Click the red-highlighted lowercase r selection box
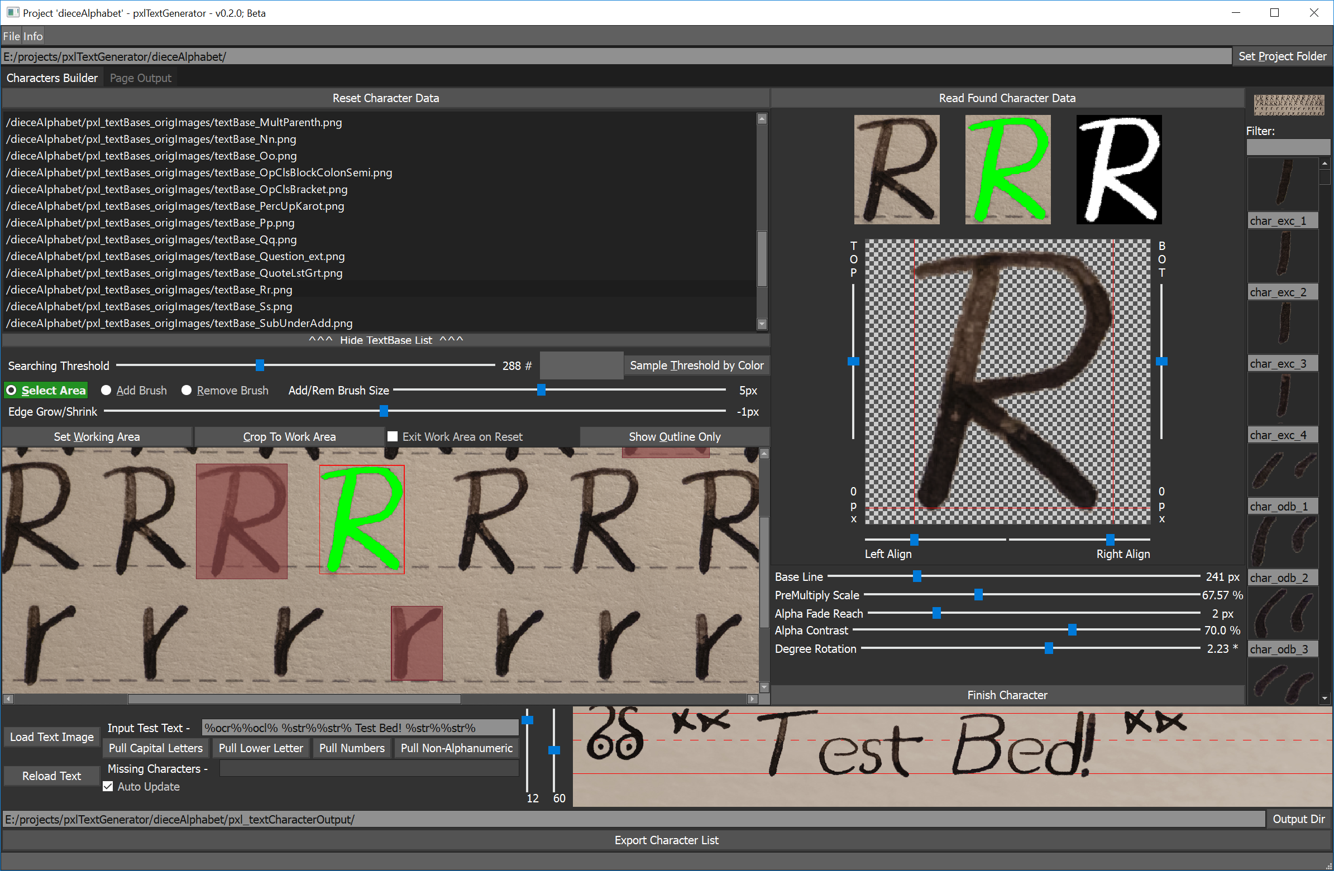Image resolution: width=1334 pixels, height=871 pixels. pos(417,643)
